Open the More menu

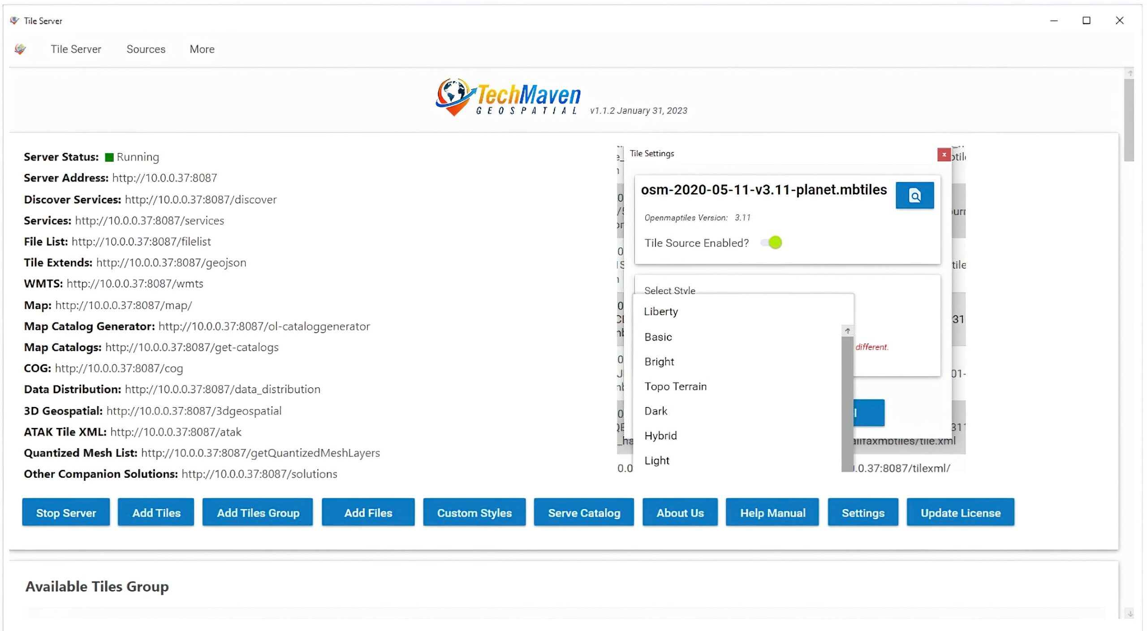pos(202,49)
